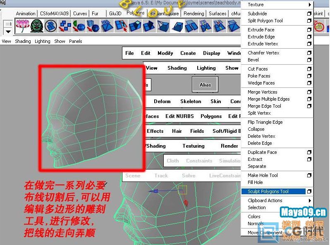Open Merge Multiple Edges option box
This screenshot has width=330, height=245.
point(309,99)
